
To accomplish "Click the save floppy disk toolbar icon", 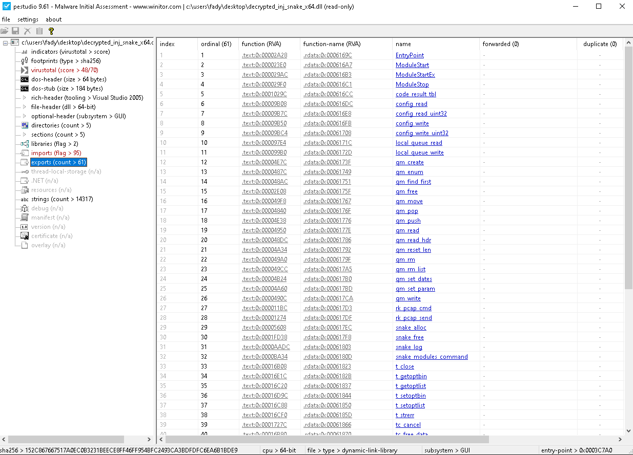I will tap(15, 31).
